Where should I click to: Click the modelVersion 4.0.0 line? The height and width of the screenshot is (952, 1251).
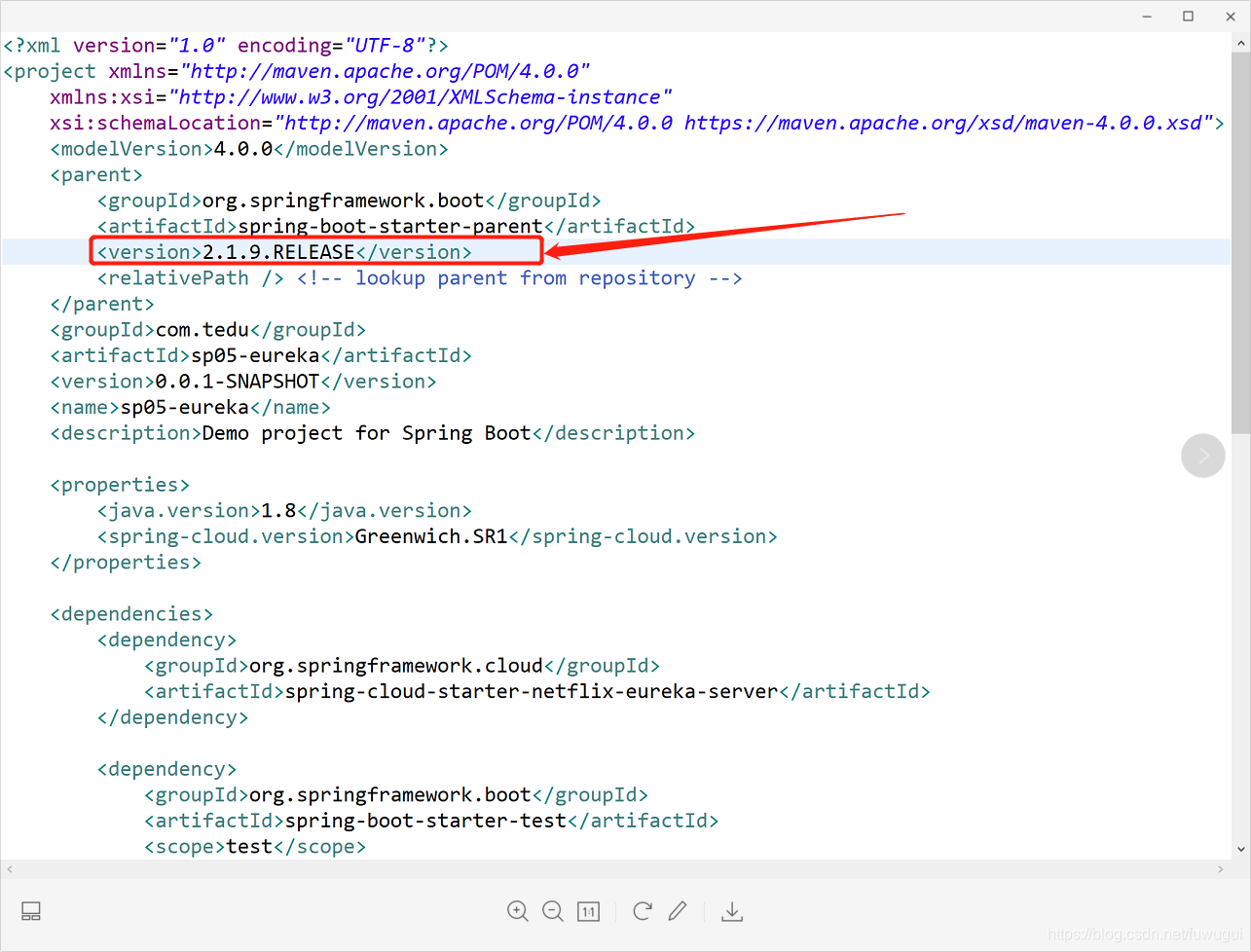(249, 149)
